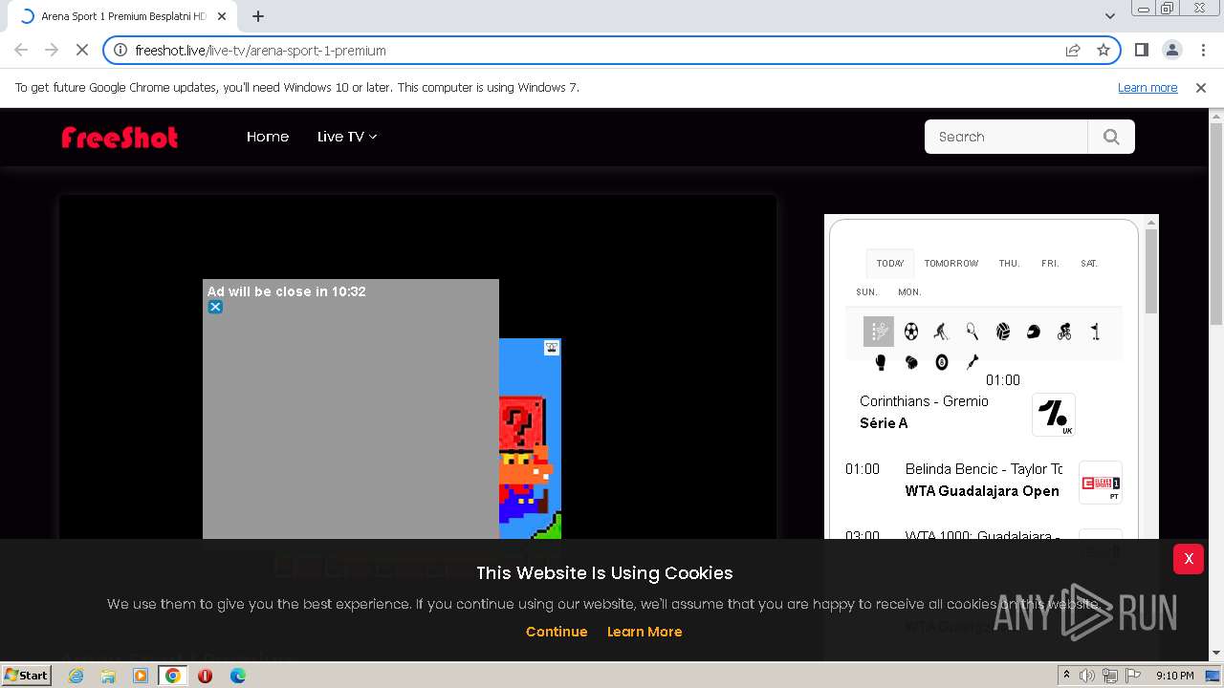Open Windows Explorer folder from taskbar

point(108,676)
